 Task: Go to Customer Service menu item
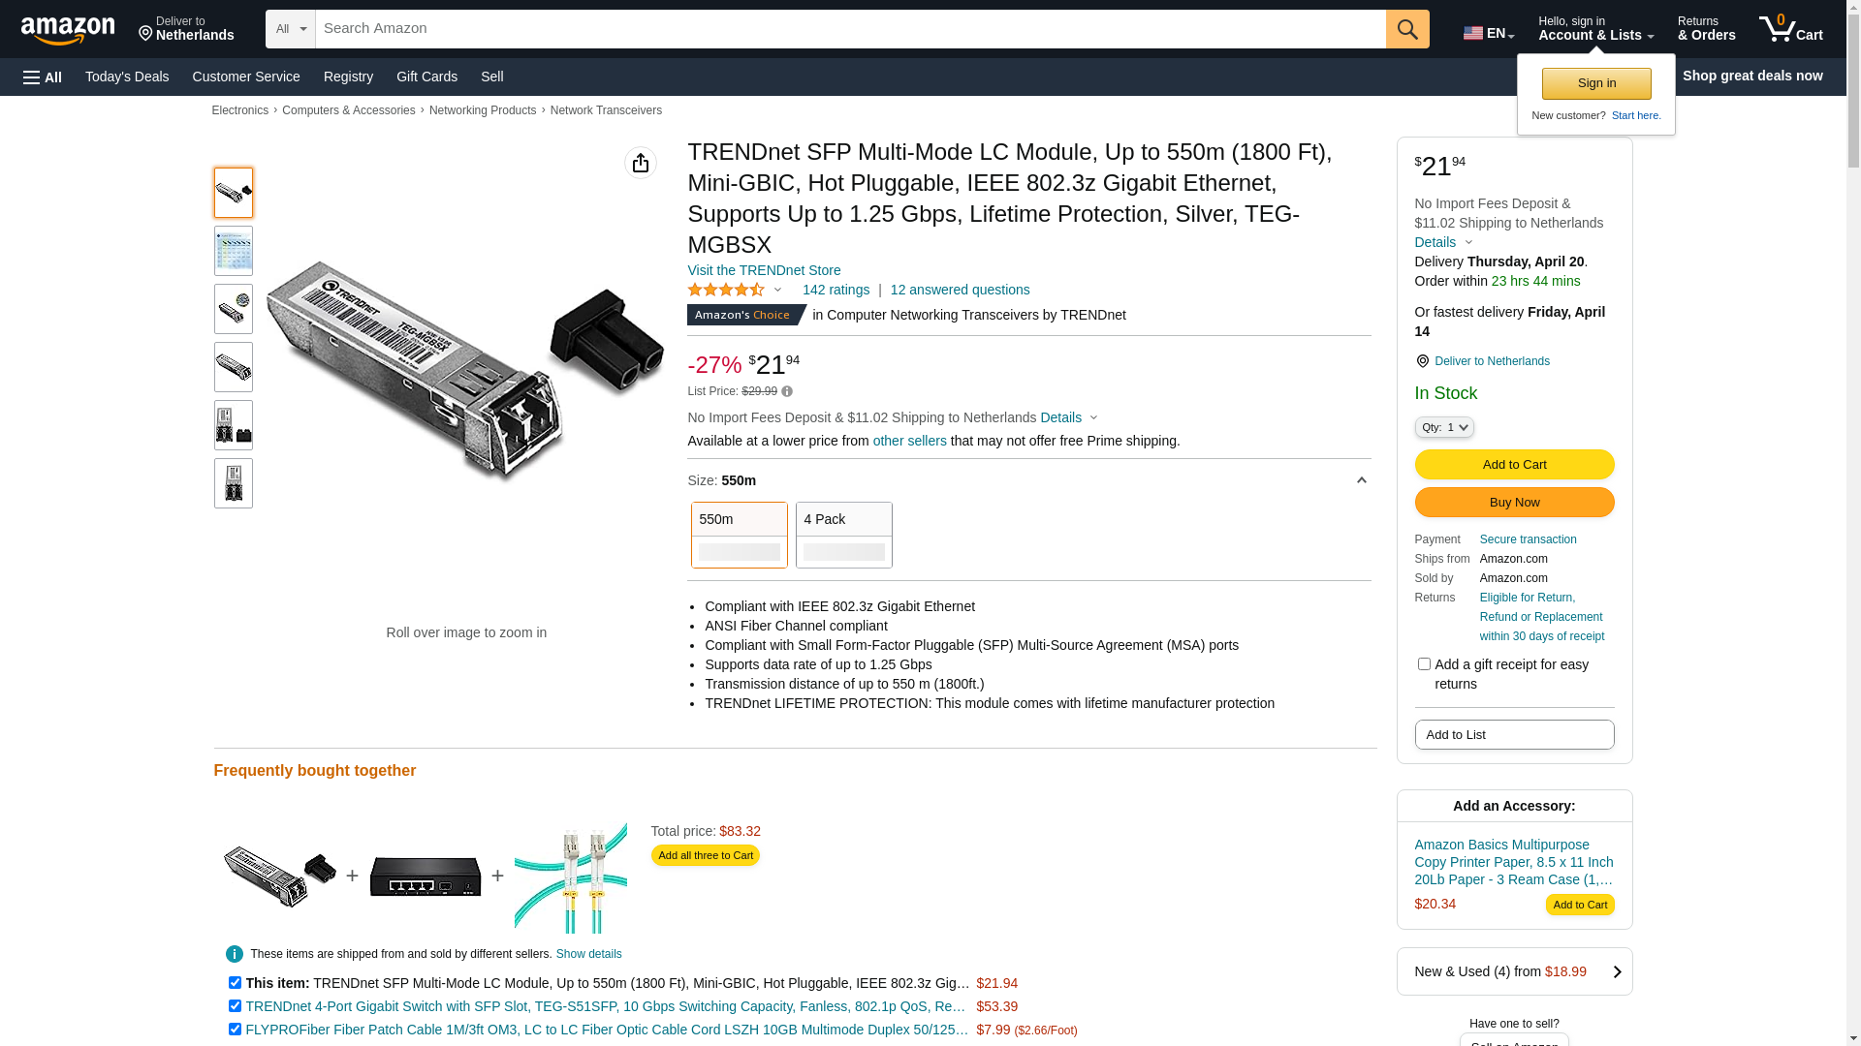pyautogui.click(x=246, y=77)
